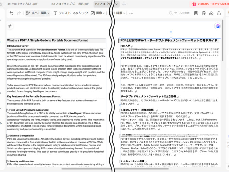
Task: Click '1. 固定レイアウト（外観の保持）' heading
Action: 138,110
